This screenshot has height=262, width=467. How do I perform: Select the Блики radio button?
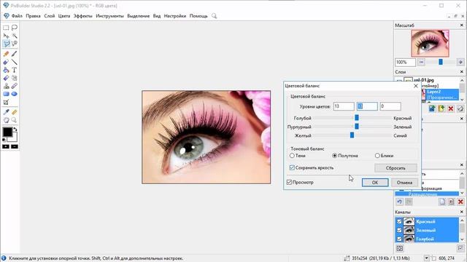pyautogui.click(x=377, y=155)
